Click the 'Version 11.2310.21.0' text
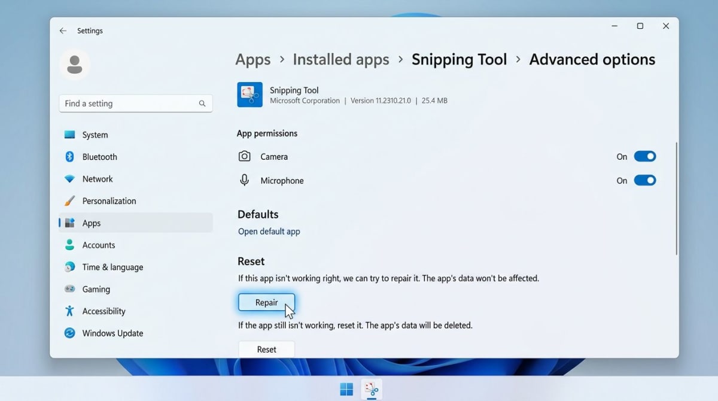This screenshot has height=401, width=718. tap(381, 101)
